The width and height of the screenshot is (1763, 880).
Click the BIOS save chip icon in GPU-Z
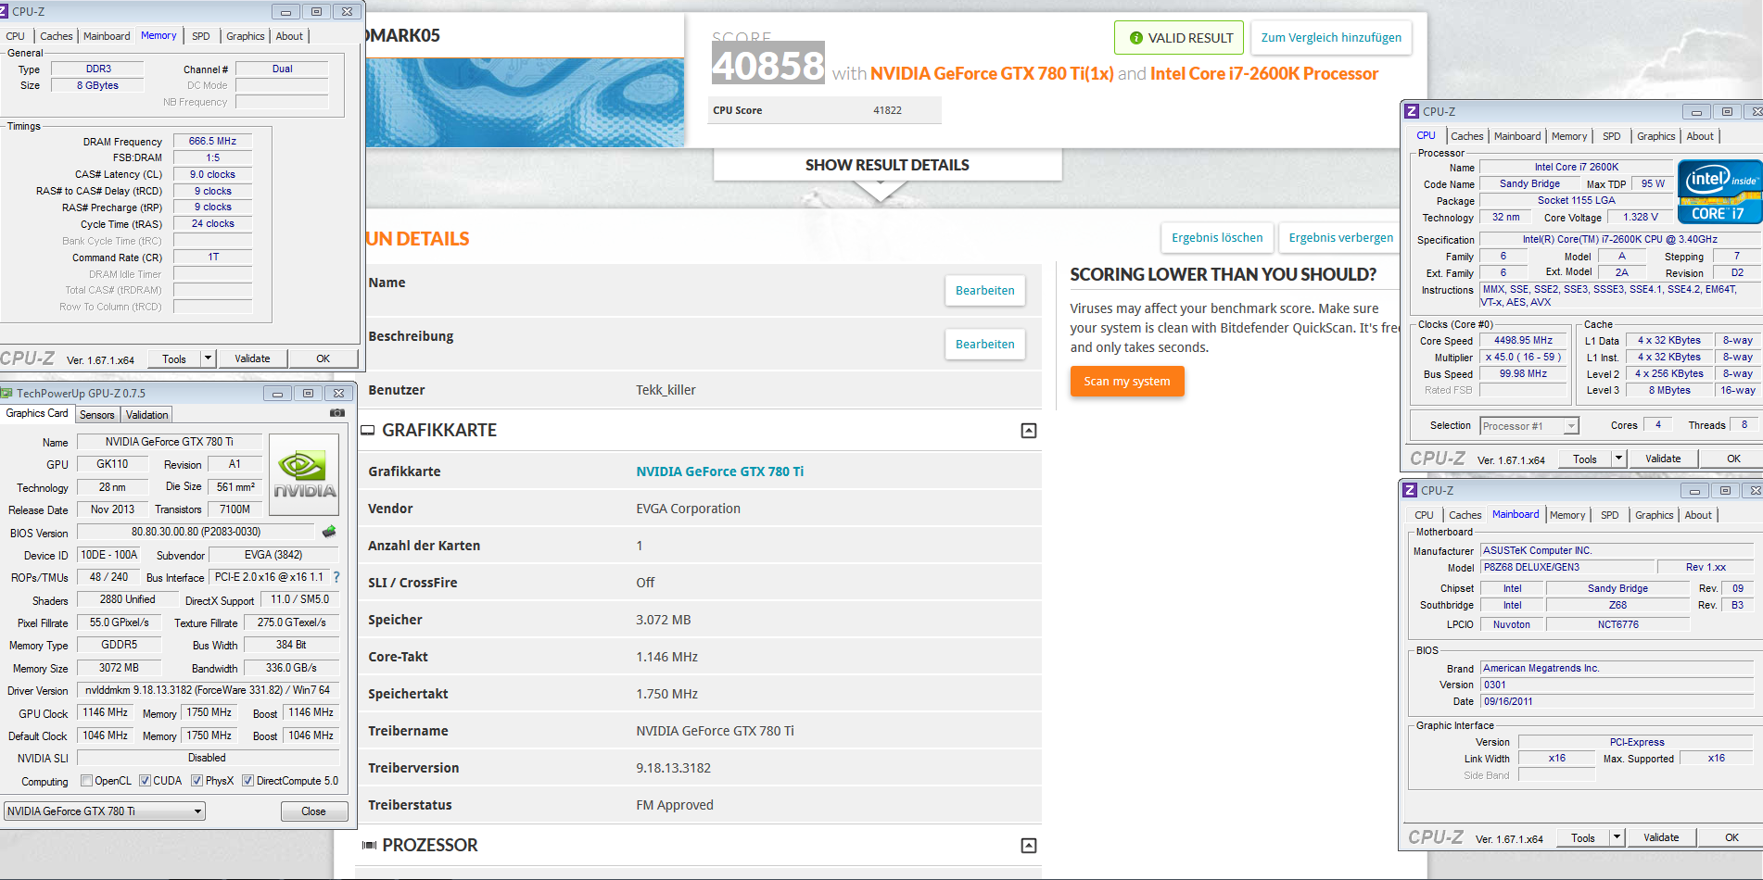tap(329, 532)
